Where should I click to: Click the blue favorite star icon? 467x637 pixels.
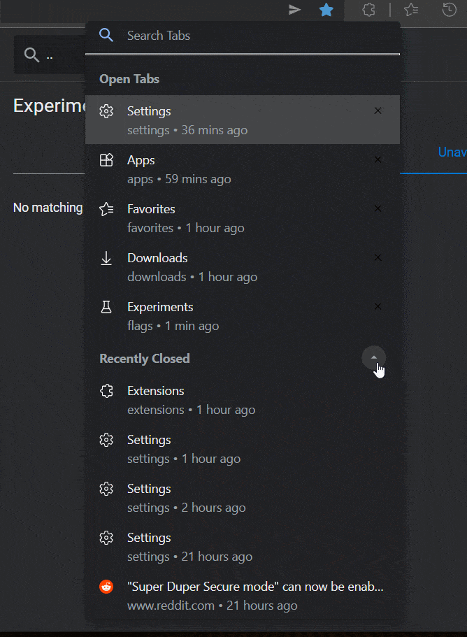(326, 10)
